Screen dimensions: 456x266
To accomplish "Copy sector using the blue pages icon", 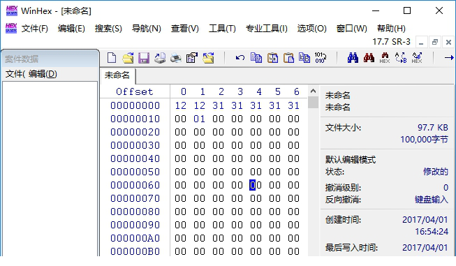I will tap(256, 58).
